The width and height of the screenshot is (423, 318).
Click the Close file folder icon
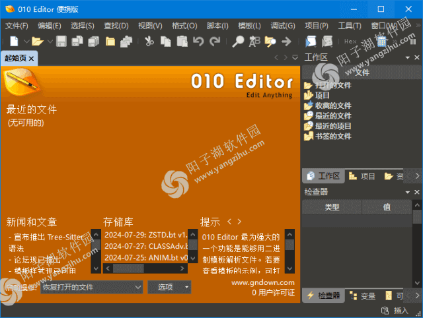[x=110, y=42]
